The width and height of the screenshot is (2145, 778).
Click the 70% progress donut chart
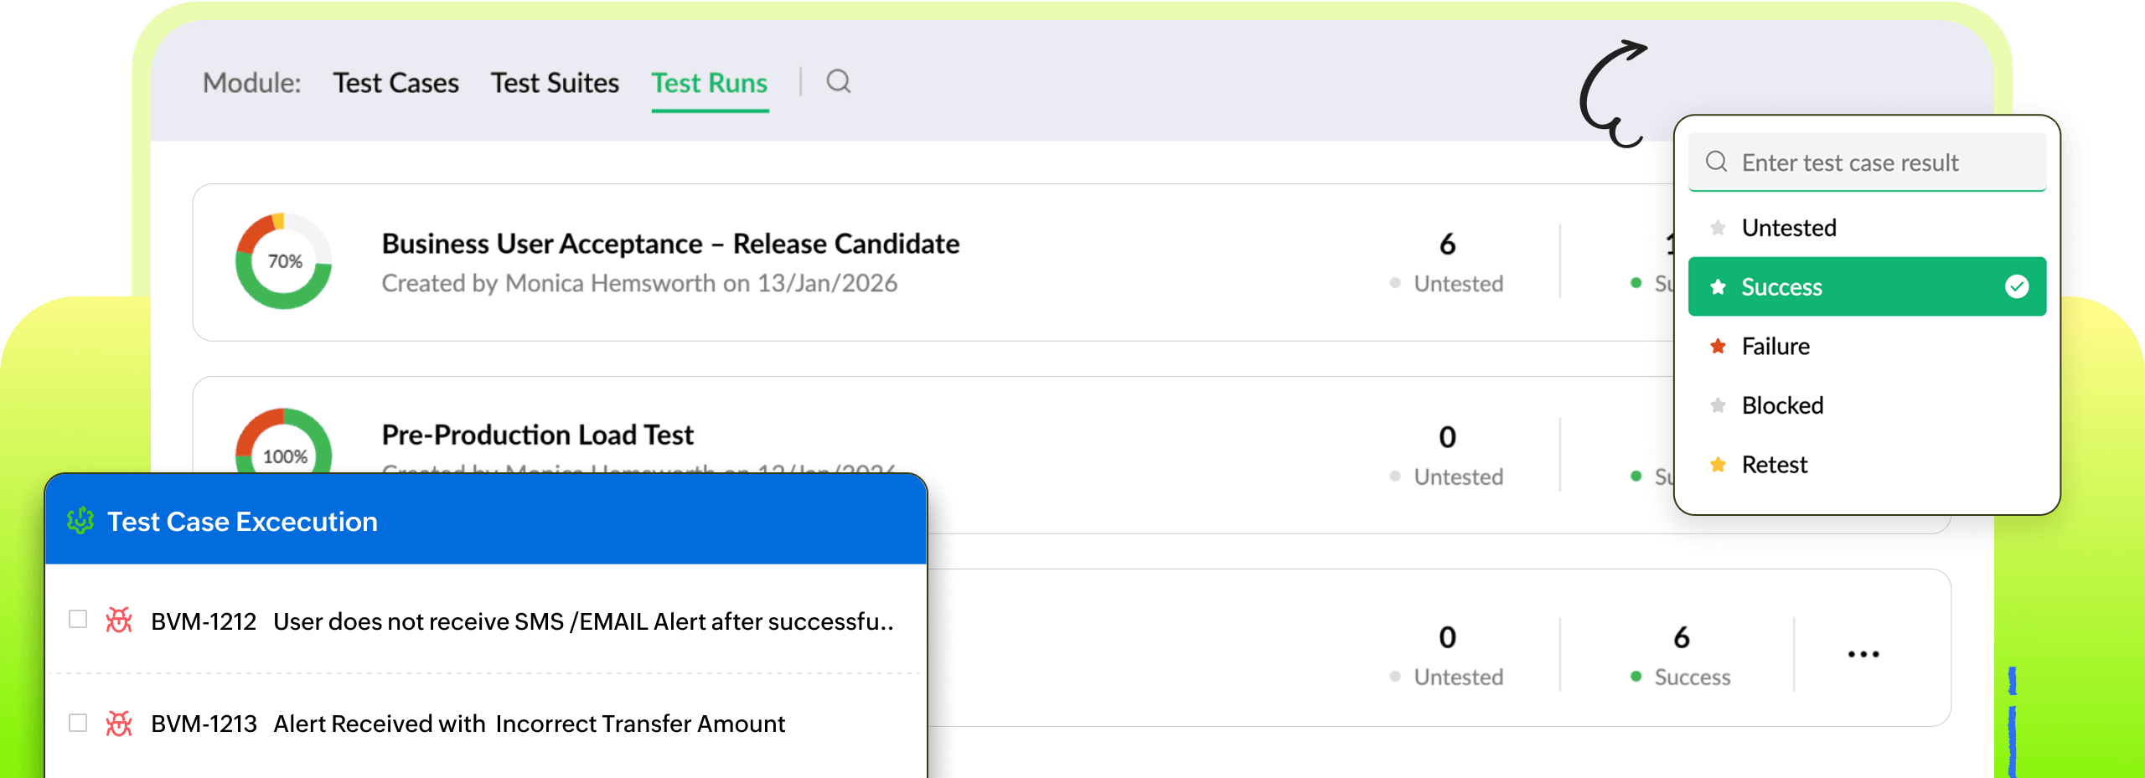pos(284,261)
